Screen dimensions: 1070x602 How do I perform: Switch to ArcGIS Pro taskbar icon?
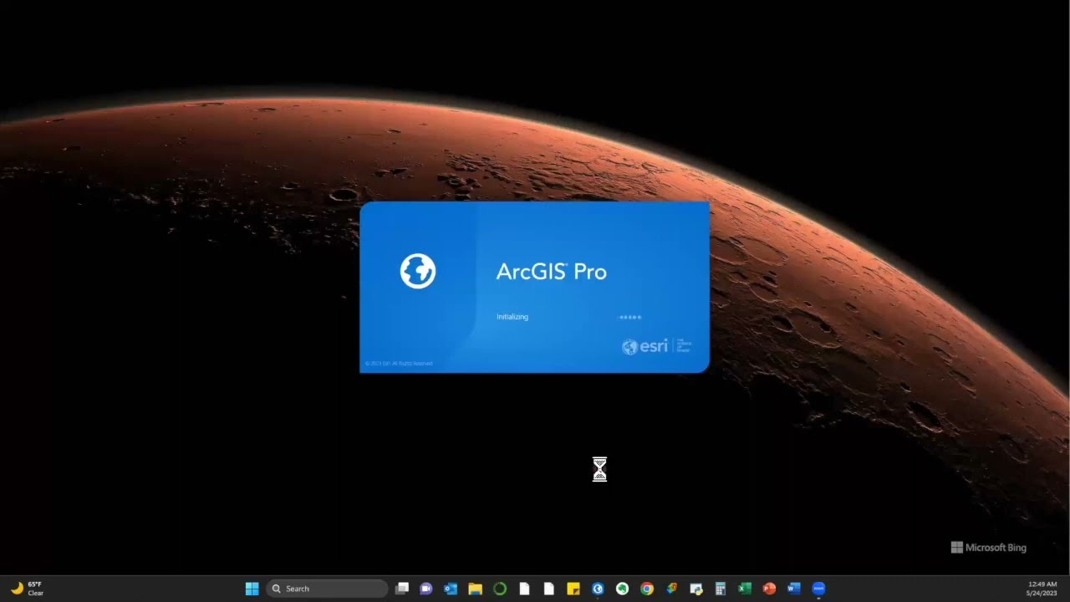(x=598, y=589)
